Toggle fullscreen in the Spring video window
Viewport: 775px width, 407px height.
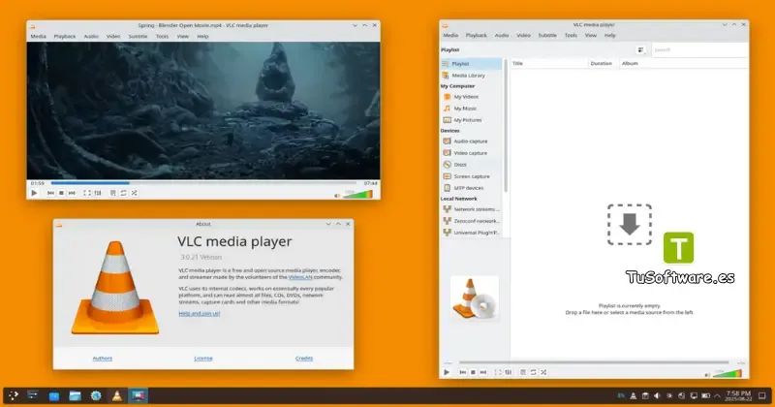87,193
